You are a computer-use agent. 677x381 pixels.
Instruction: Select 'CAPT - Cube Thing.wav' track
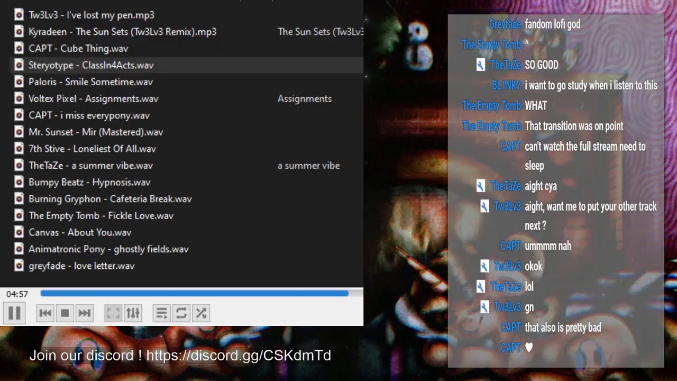tap(78, 48)
